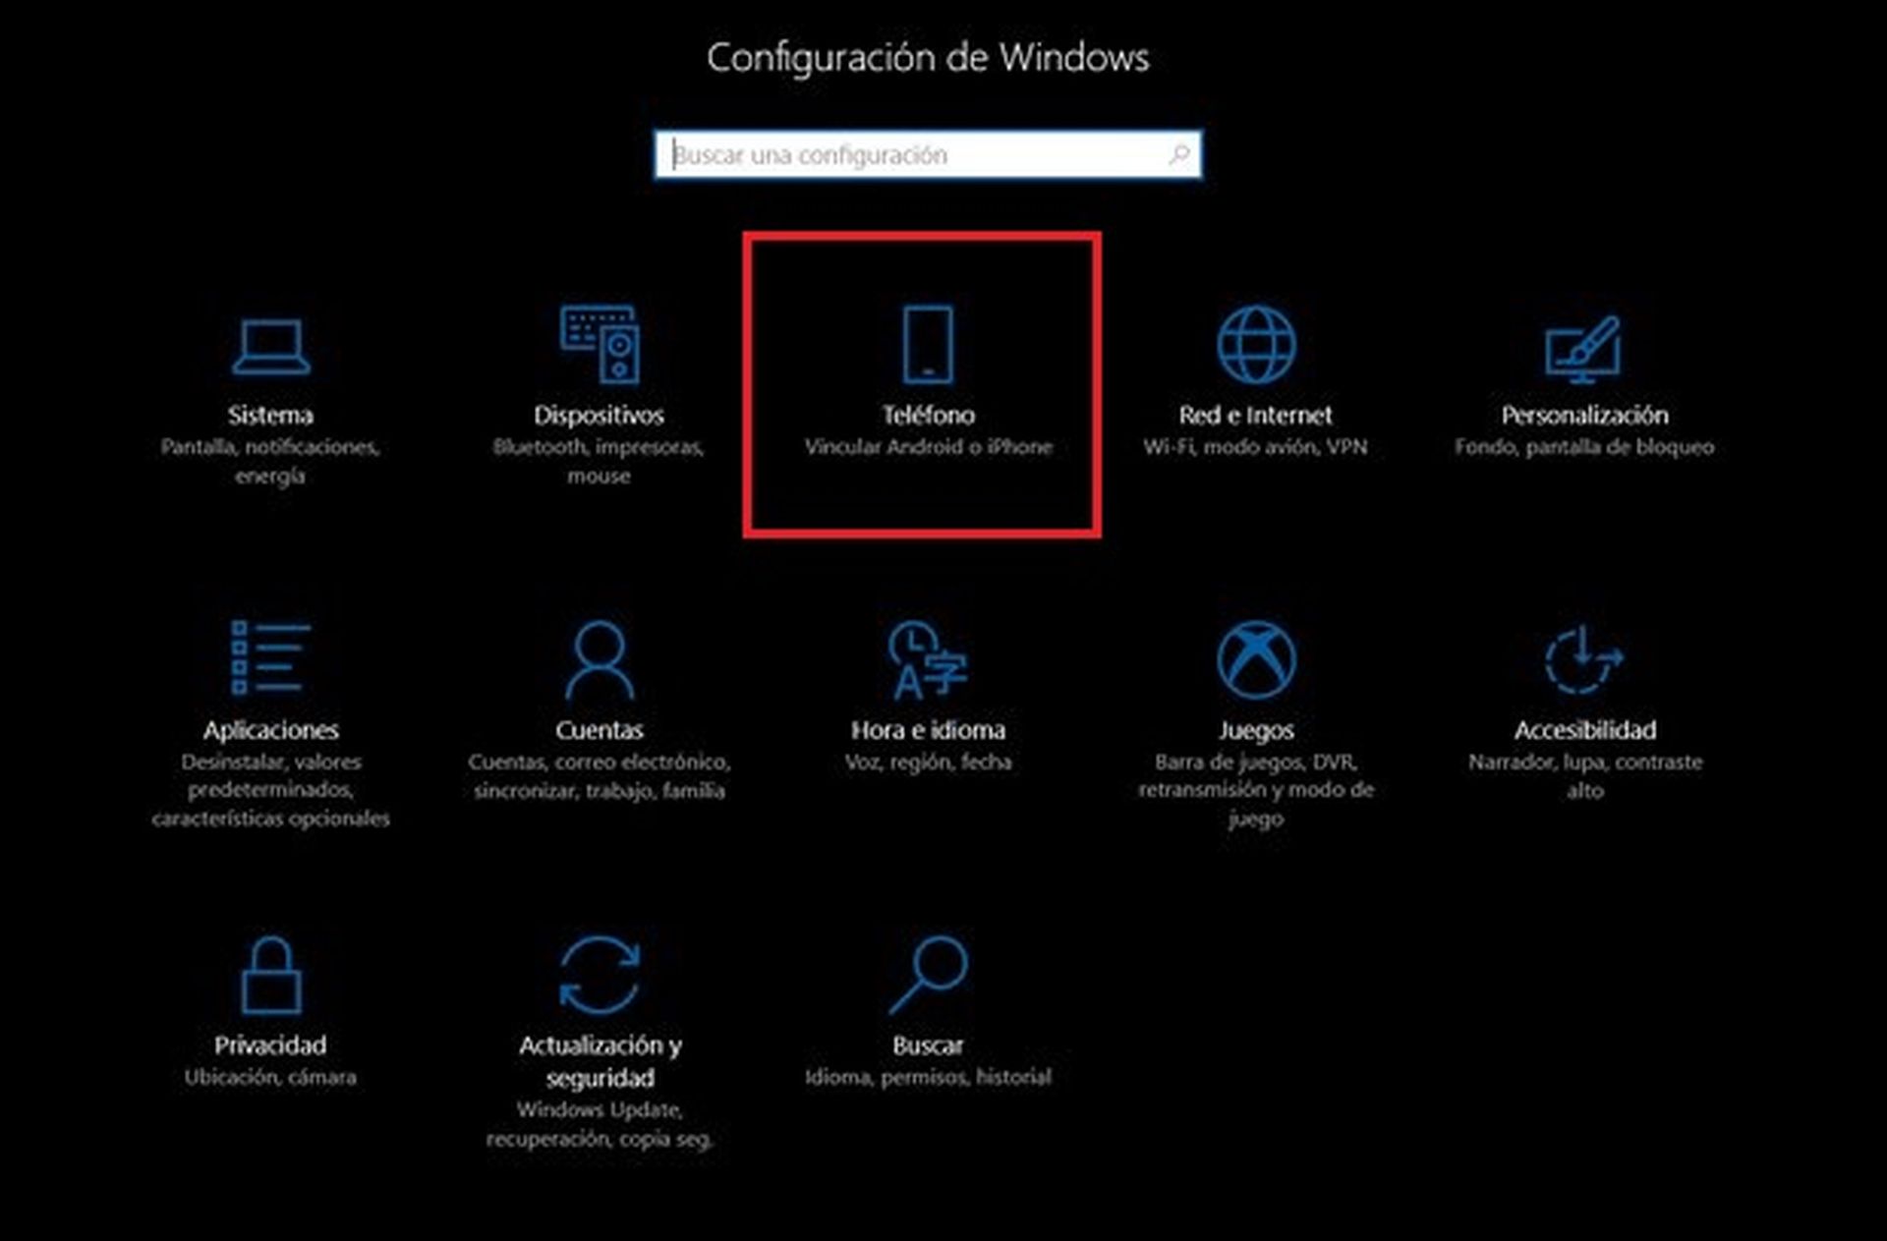Click 'Pantalla, notificaciones, energía' description

point(271,461)
